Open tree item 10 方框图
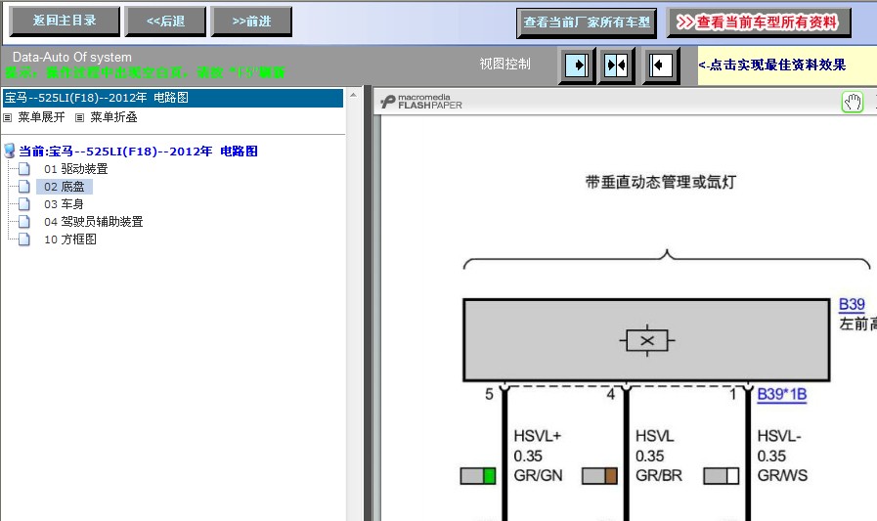Image resolution: width=877 pixels, height=521 pixels. [70, 239]
